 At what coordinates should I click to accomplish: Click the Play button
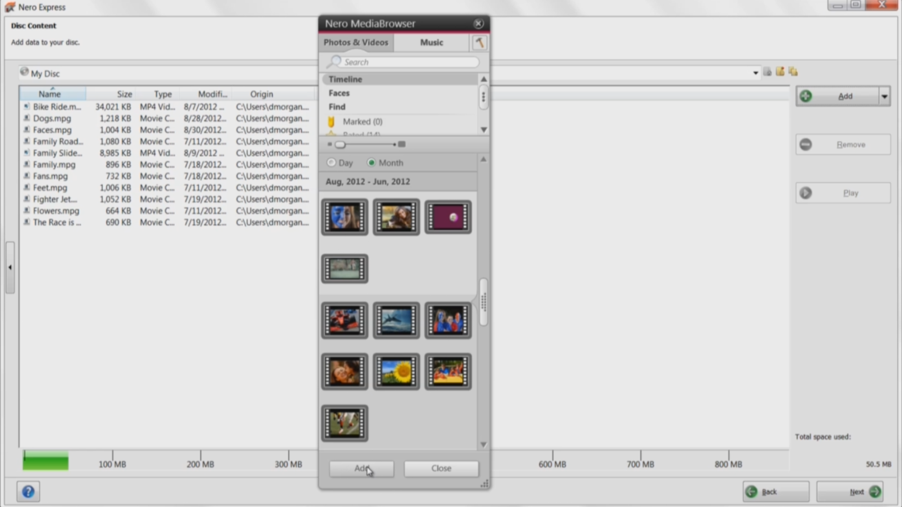pyautogui.click(x=843, y=193)
